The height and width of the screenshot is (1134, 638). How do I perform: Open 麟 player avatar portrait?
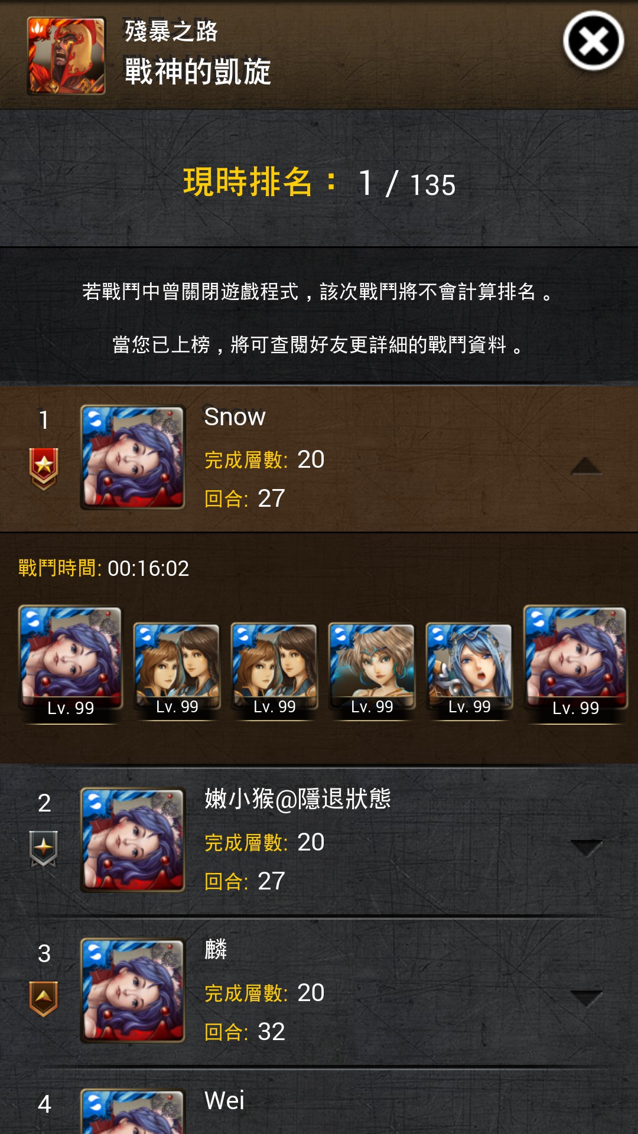tap(133, 990)
